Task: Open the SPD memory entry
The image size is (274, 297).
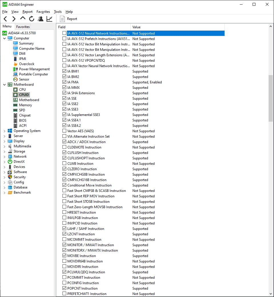Action: pos(22,110)
